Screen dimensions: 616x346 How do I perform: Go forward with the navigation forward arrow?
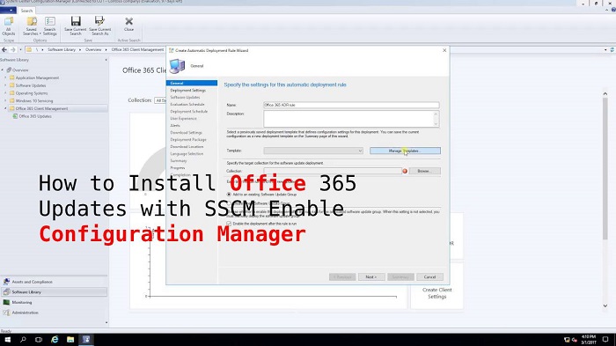click(13, 50)
